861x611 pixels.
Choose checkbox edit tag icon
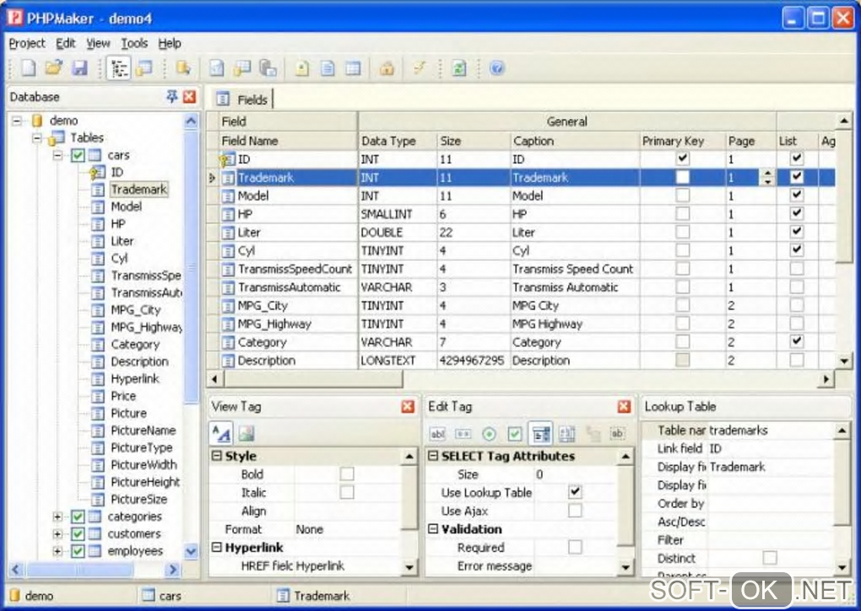click(515, 434)
